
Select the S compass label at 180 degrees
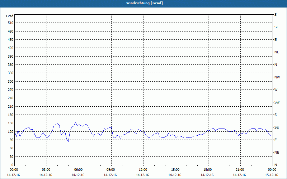point(276,115)
